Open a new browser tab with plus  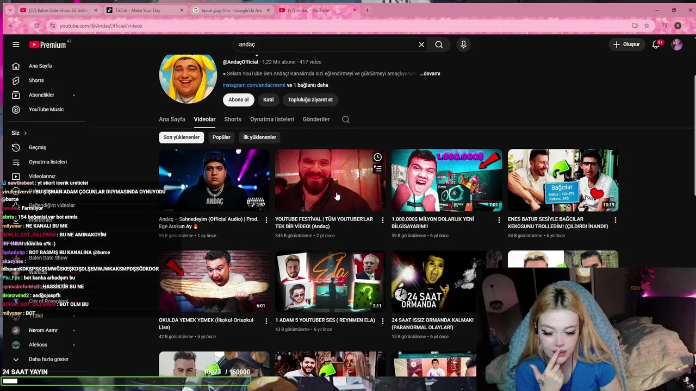point(368,10)
